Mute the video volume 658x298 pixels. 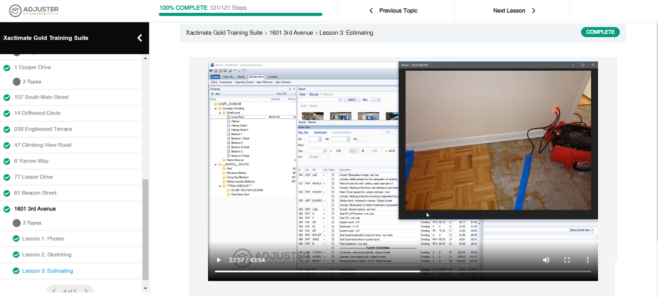(x=546, y=260)
